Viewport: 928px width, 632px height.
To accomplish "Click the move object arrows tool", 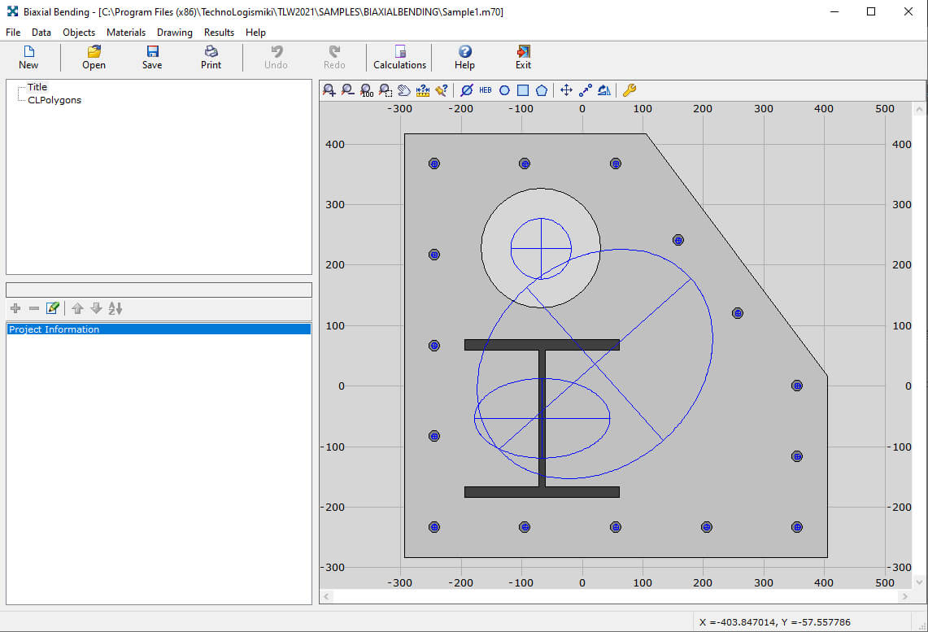I will tap(566, 90).
